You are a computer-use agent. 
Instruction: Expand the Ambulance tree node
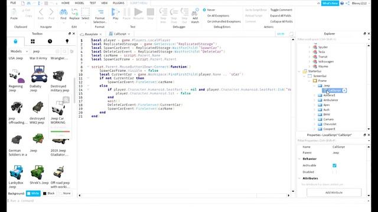(x=314, y=100)
